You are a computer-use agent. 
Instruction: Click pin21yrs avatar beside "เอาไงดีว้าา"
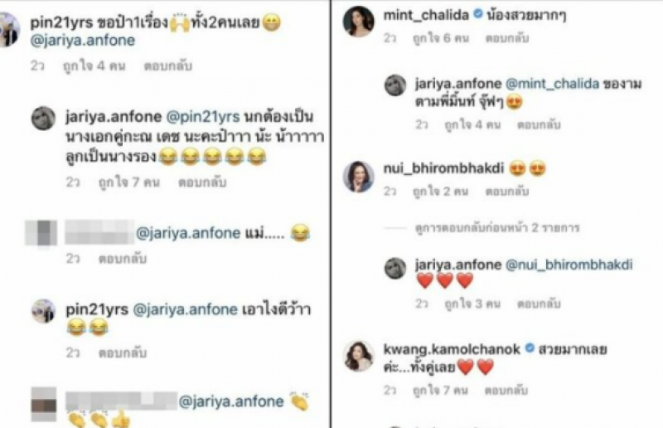coord(44,311)
